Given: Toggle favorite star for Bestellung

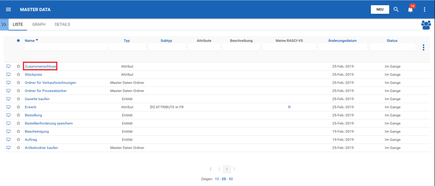Looking at the screenshot, I should pos(18,115).
